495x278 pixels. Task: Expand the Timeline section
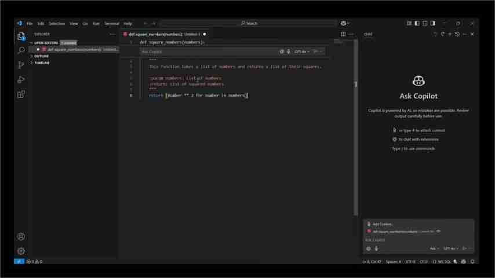point(42,63)
